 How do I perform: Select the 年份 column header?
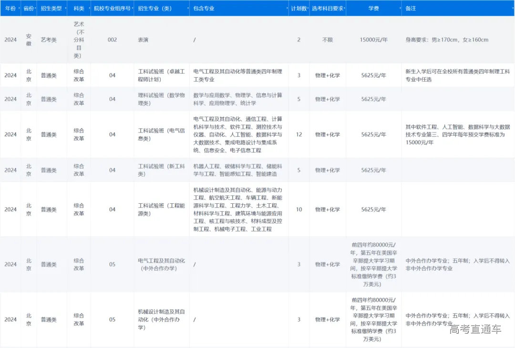pyautogui.click(x=10, y=8)
